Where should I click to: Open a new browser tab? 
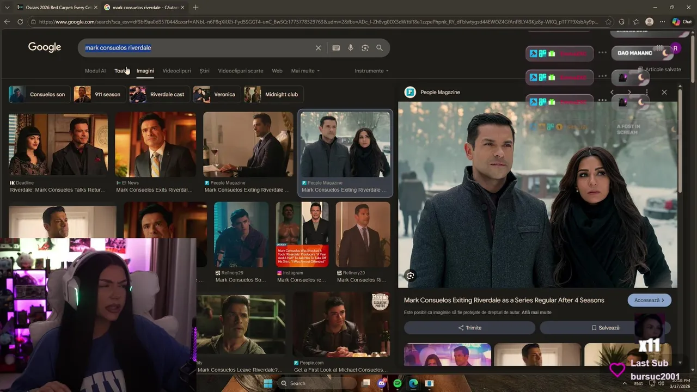pyautogui.click(x=195, y=7)
